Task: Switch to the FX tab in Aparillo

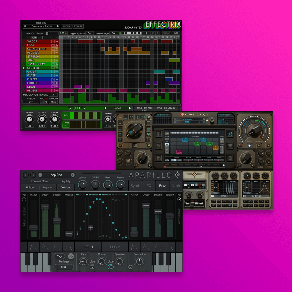Action: coord(149,186)
